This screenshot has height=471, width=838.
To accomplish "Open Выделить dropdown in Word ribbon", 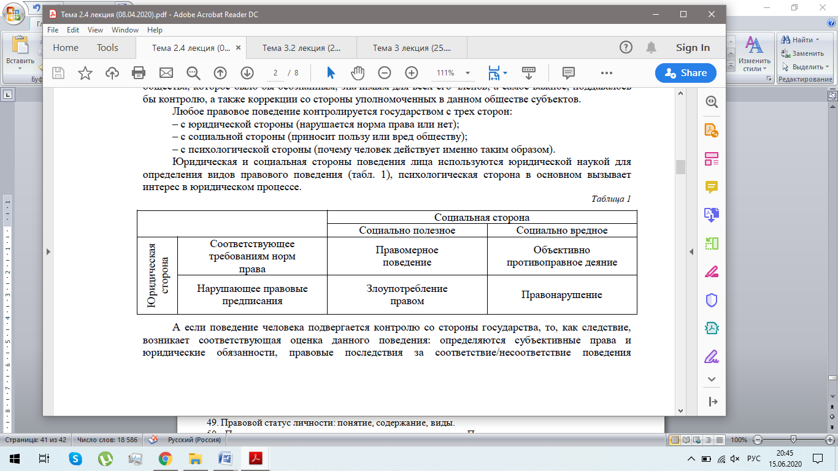I will coord(825,67).
